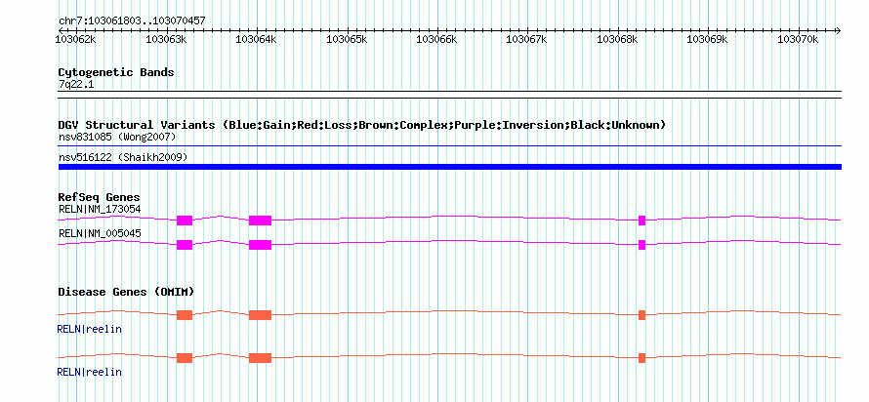Screen dimensions: 869x402
Task: Click the thin blue nsv831085 gain line
Action: (x=450, y=146)
